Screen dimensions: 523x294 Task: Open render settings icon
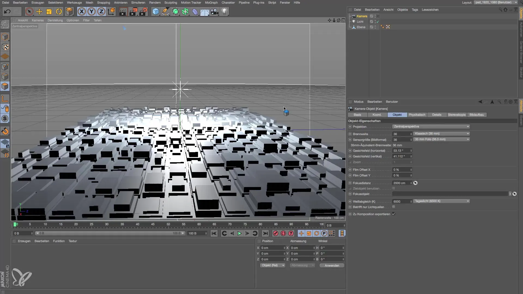click(x=143, y=11)
